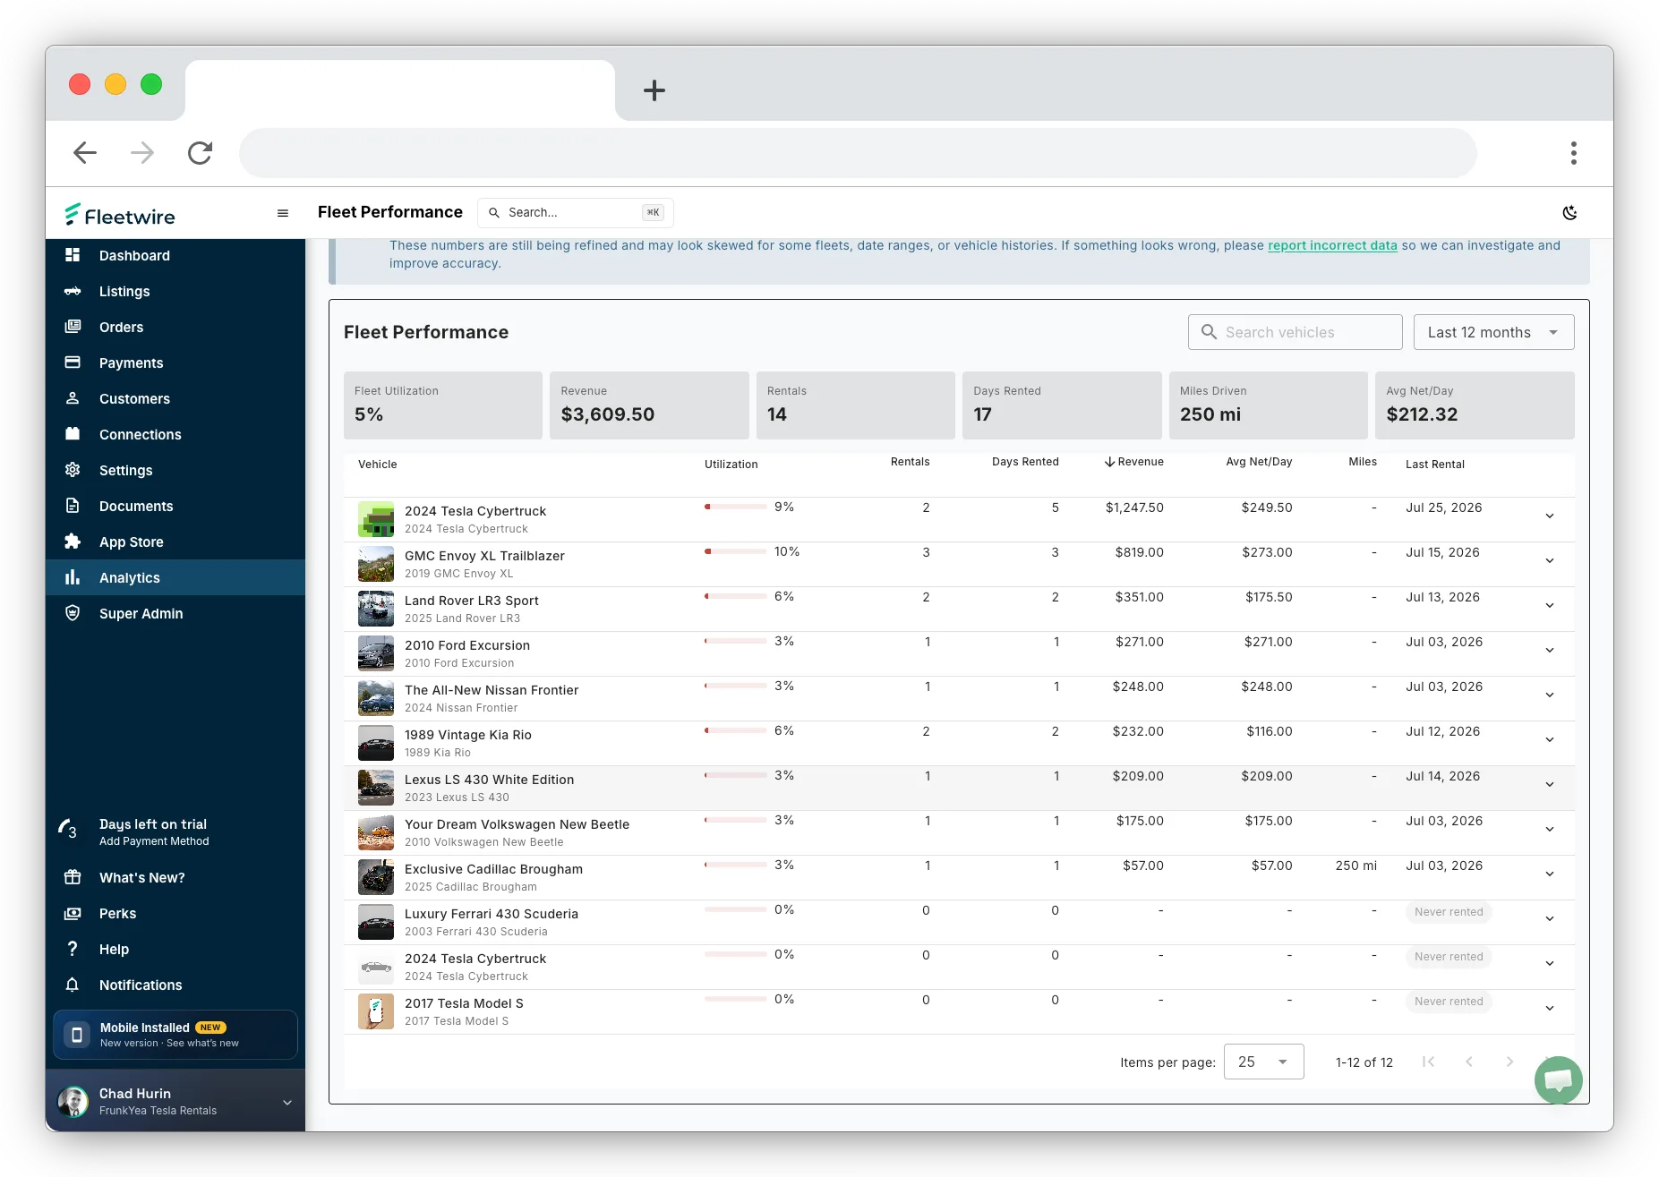Open the Dashboard sidebar icon
This screenshot has width=1659, height=1177.
tap(73, 255)
